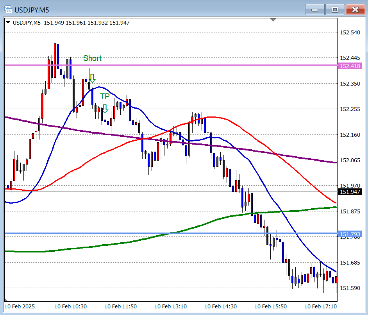Click the green TP arrow marker
The image size is (368, 315).
(x=105, y=108)
